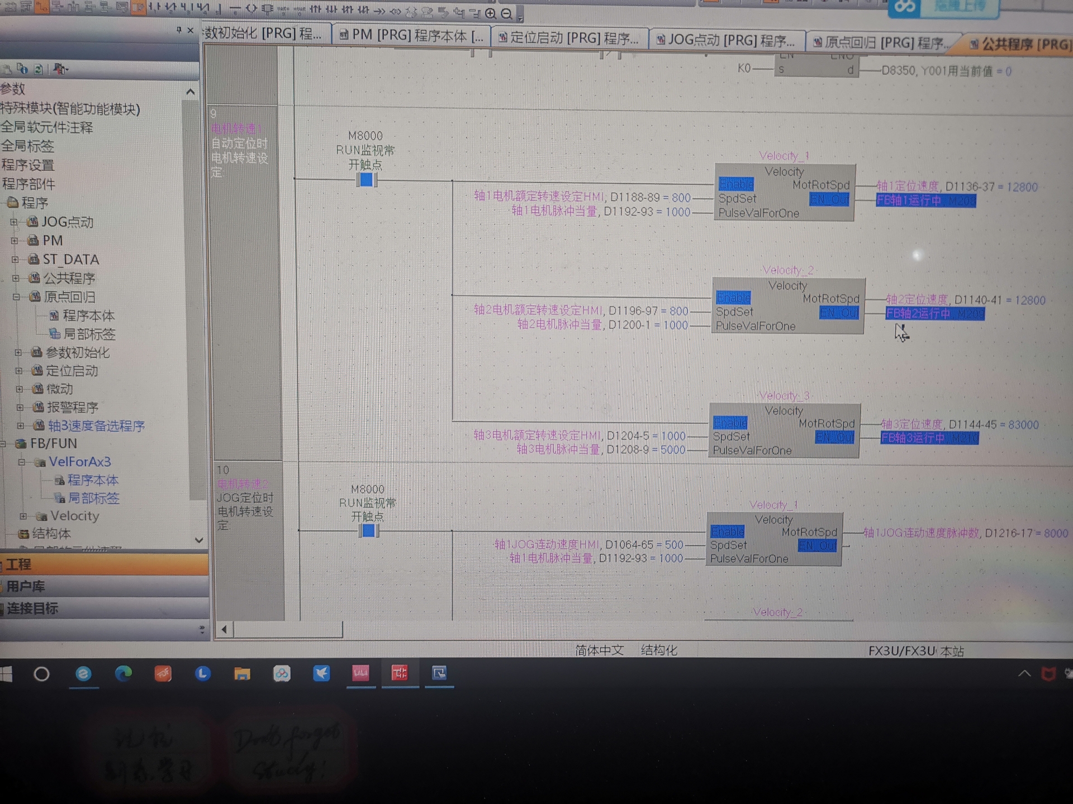Viewport: 1073px width, 804px height.
Task: Expand the JOG点动 program tree node
Action: pyautogui.click(x=14, y=222)
